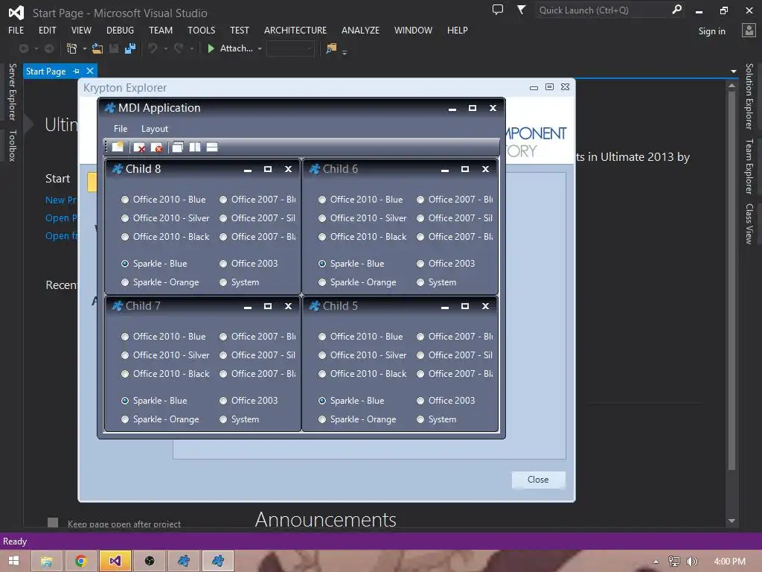Open the ANALYZE menu
762x572 pixels.
[x=361, y=30]
